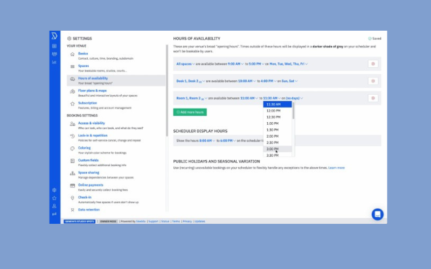This screenshot has height=269, width=431.
Task: Open the scheduler calendar icon in the blue sidebar
Action: coord(54,46)
